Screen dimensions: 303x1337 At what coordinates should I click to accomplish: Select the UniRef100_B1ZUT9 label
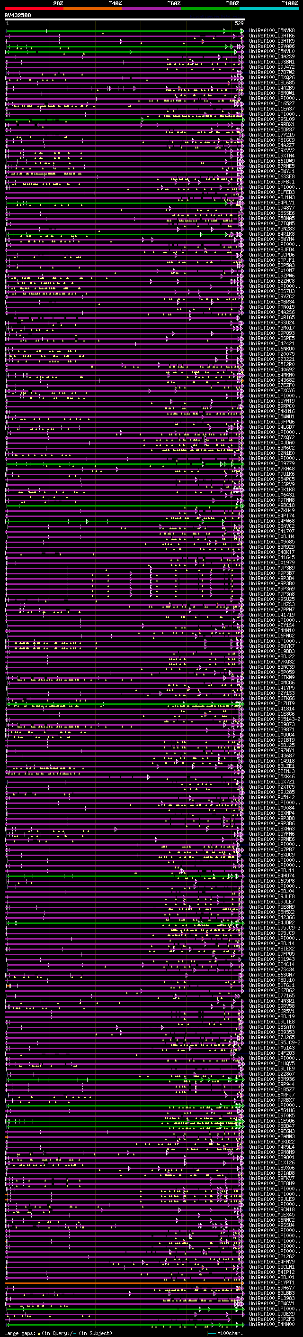(x=272, y=703)
